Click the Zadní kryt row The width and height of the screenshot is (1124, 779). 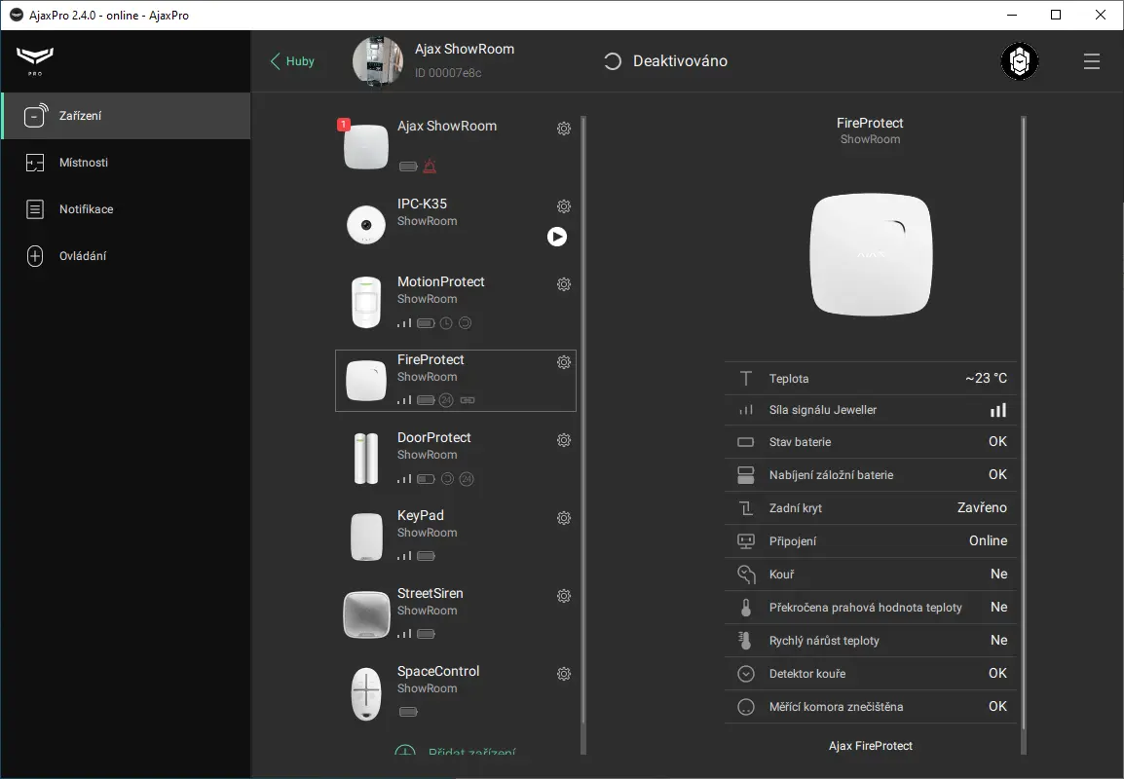[871, 508]
